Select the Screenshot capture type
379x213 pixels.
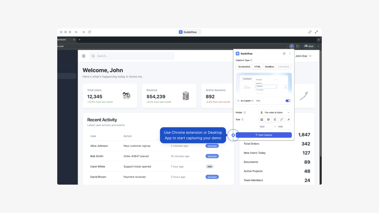244,67
